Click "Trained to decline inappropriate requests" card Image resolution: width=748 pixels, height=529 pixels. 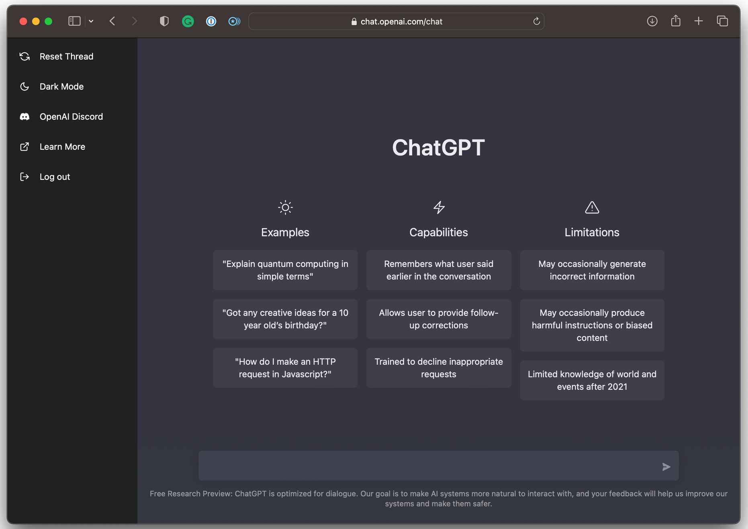click(x=439, y=368)
